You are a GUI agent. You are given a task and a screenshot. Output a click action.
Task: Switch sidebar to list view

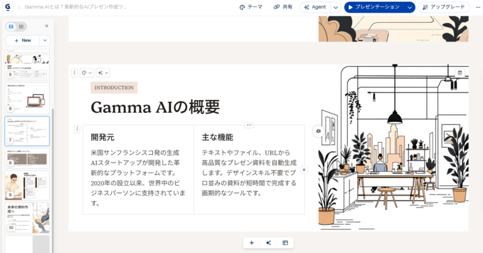[21, 27]
